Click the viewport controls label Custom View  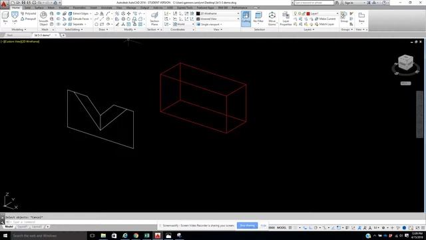point(13,41)
